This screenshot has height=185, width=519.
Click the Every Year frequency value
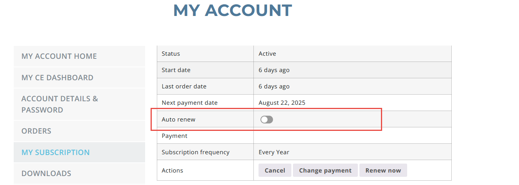coord(274,152)
